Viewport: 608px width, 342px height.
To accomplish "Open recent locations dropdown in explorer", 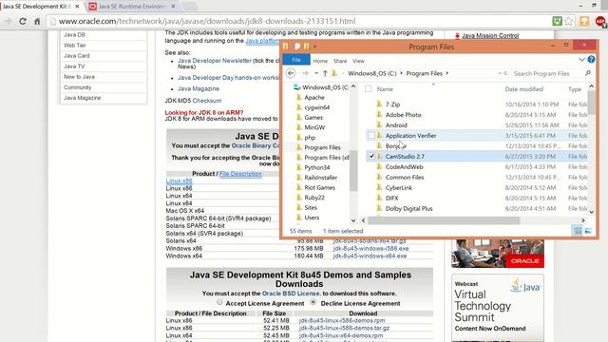I will point(316,73).
